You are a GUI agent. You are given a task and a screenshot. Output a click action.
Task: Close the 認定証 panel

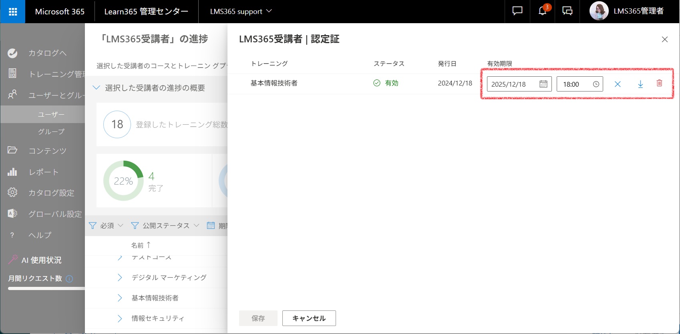[x=665, y=39]
